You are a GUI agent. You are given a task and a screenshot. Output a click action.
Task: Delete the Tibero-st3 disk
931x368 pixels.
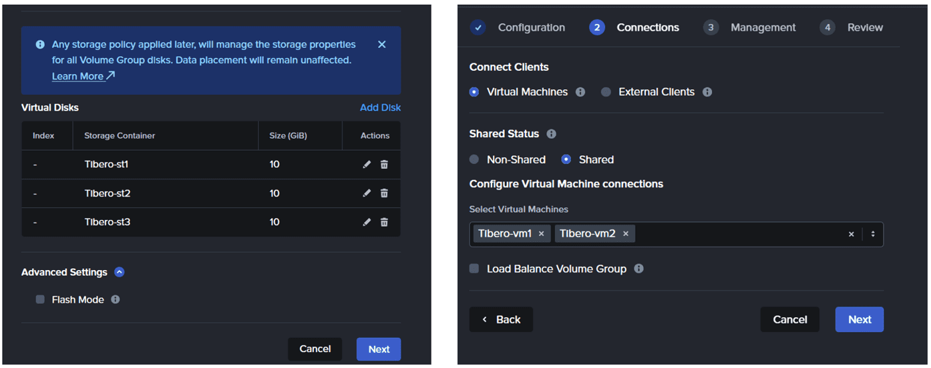384,222
